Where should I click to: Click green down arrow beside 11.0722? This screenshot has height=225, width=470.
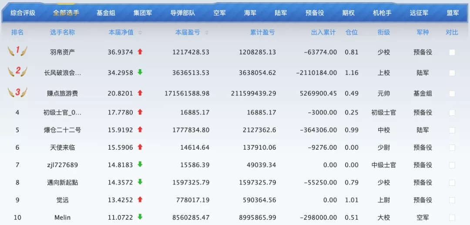[x=140, y=217]
